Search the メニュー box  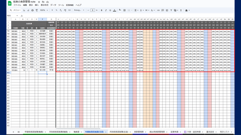pyautogui.click(x=15, y=10)
